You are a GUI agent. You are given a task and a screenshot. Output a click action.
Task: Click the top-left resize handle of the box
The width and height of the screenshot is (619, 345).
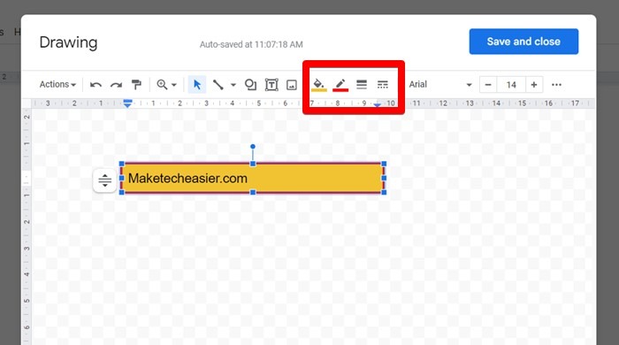point(122,164)
